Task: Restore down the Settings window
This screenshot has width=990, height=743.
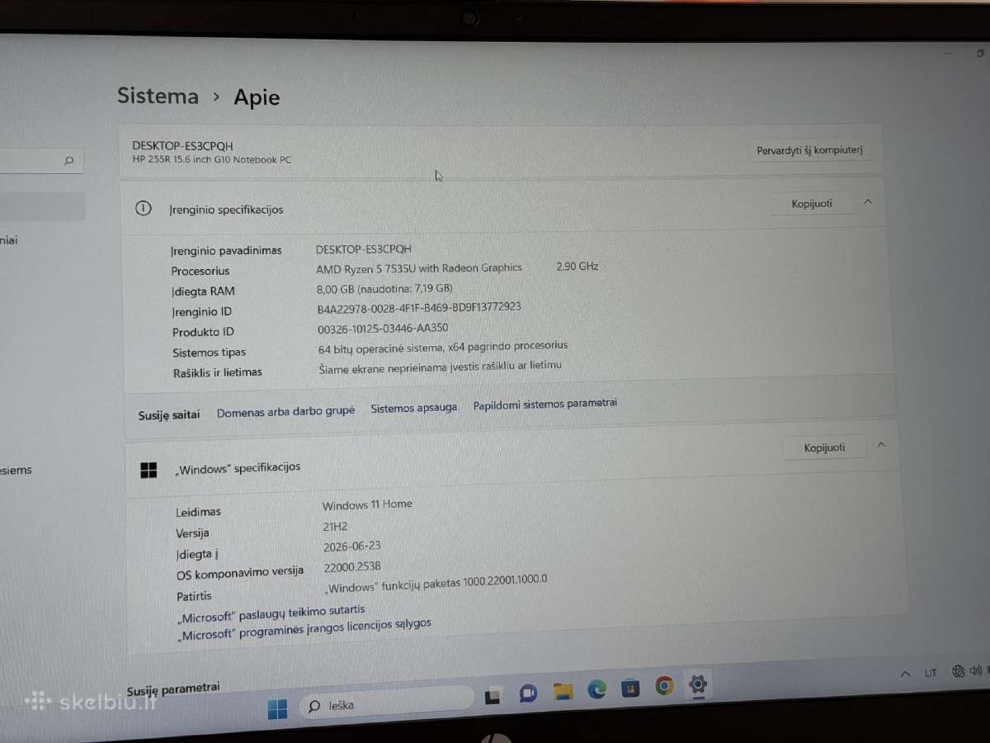Action: (x=980, y=54)
